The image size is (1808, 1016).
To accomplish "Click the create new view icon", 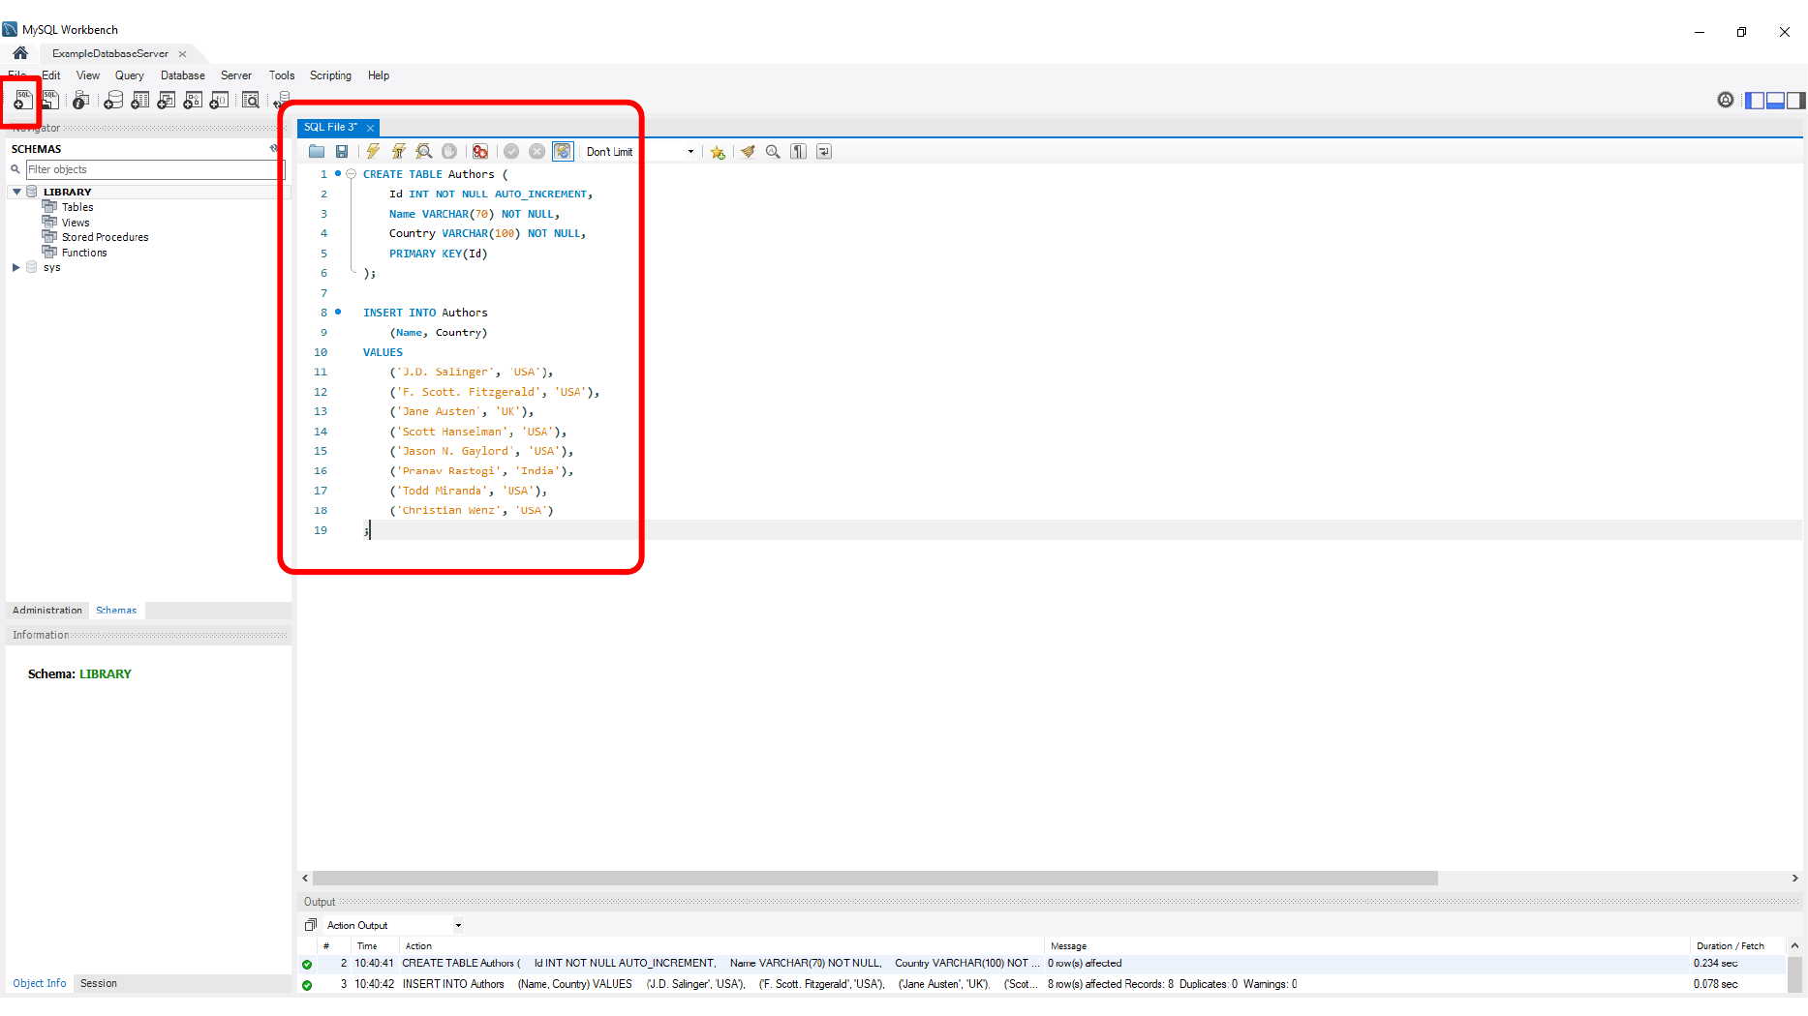I will [x=167, y=100].
